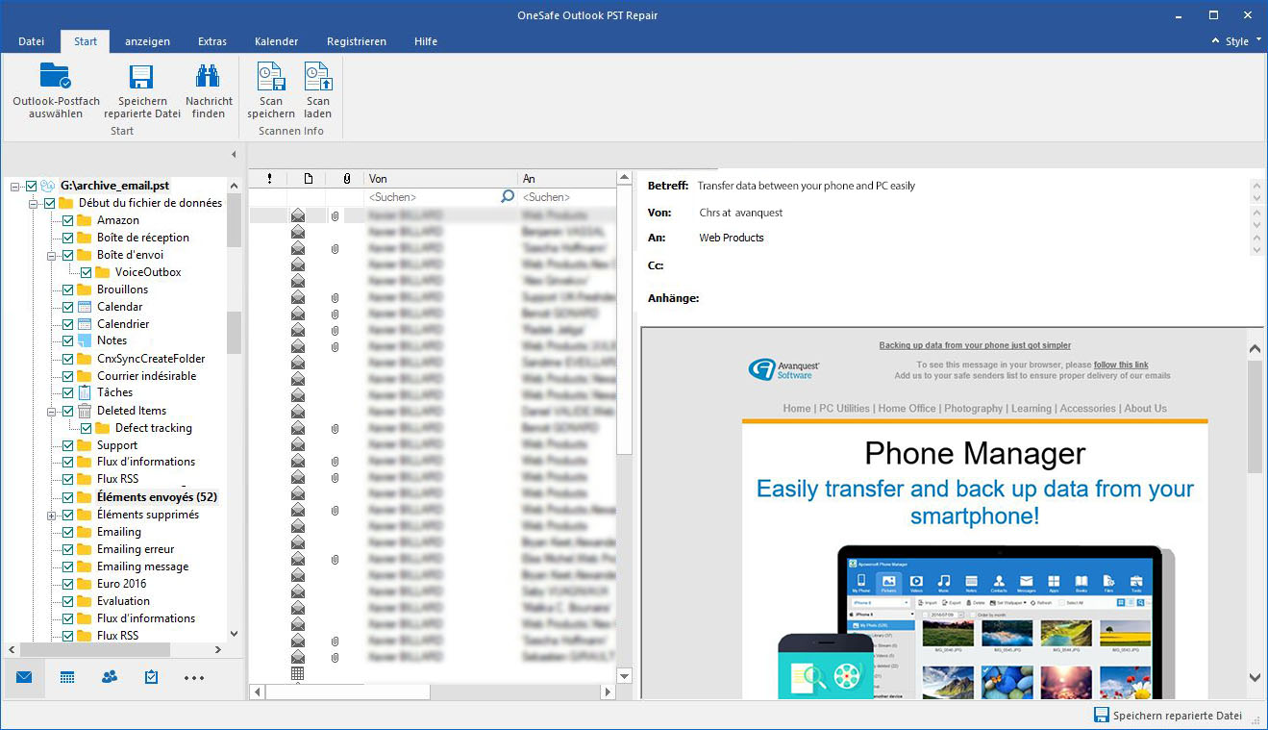Screen dimensions: 1268x730
Task: Collapse the G:\archive_email.pst root node
Action: (x=15, y=186)
